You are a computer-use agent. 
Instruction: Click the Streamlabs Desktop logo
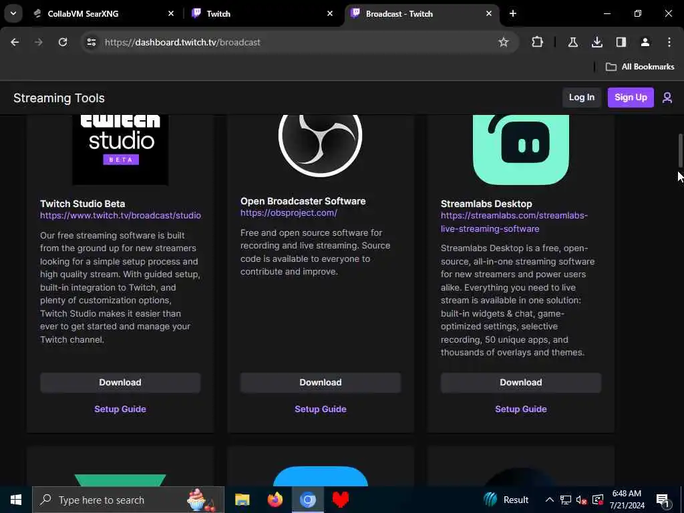coord(521,150)
